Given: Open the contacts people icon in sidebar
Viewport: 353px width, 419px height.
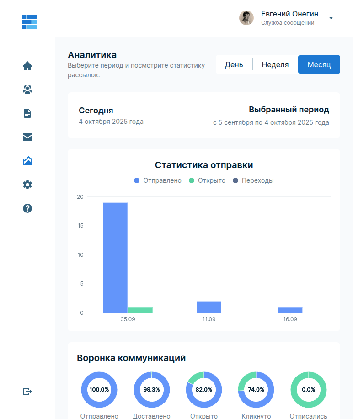Looking at the screenshot, I should click(27, 90).
